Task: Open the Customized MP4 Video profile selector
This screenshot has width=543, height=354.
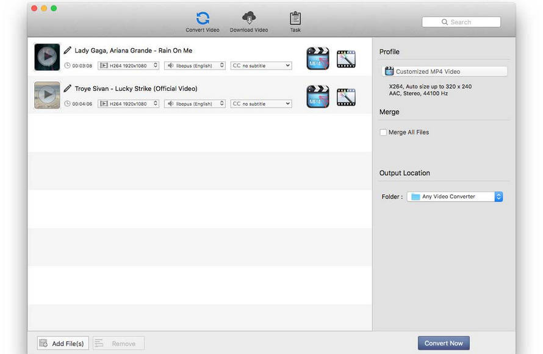Action: (444, 71)
